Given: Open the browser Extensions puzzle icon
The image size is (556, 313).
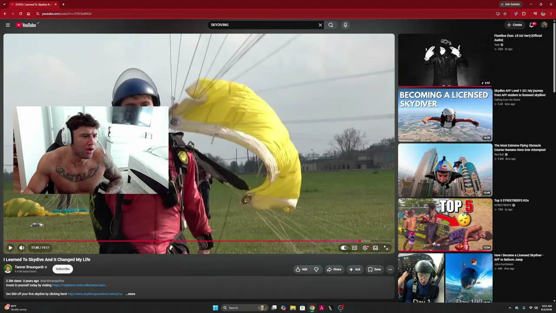Looking at the screenshot, I should [x=523, y=13].
